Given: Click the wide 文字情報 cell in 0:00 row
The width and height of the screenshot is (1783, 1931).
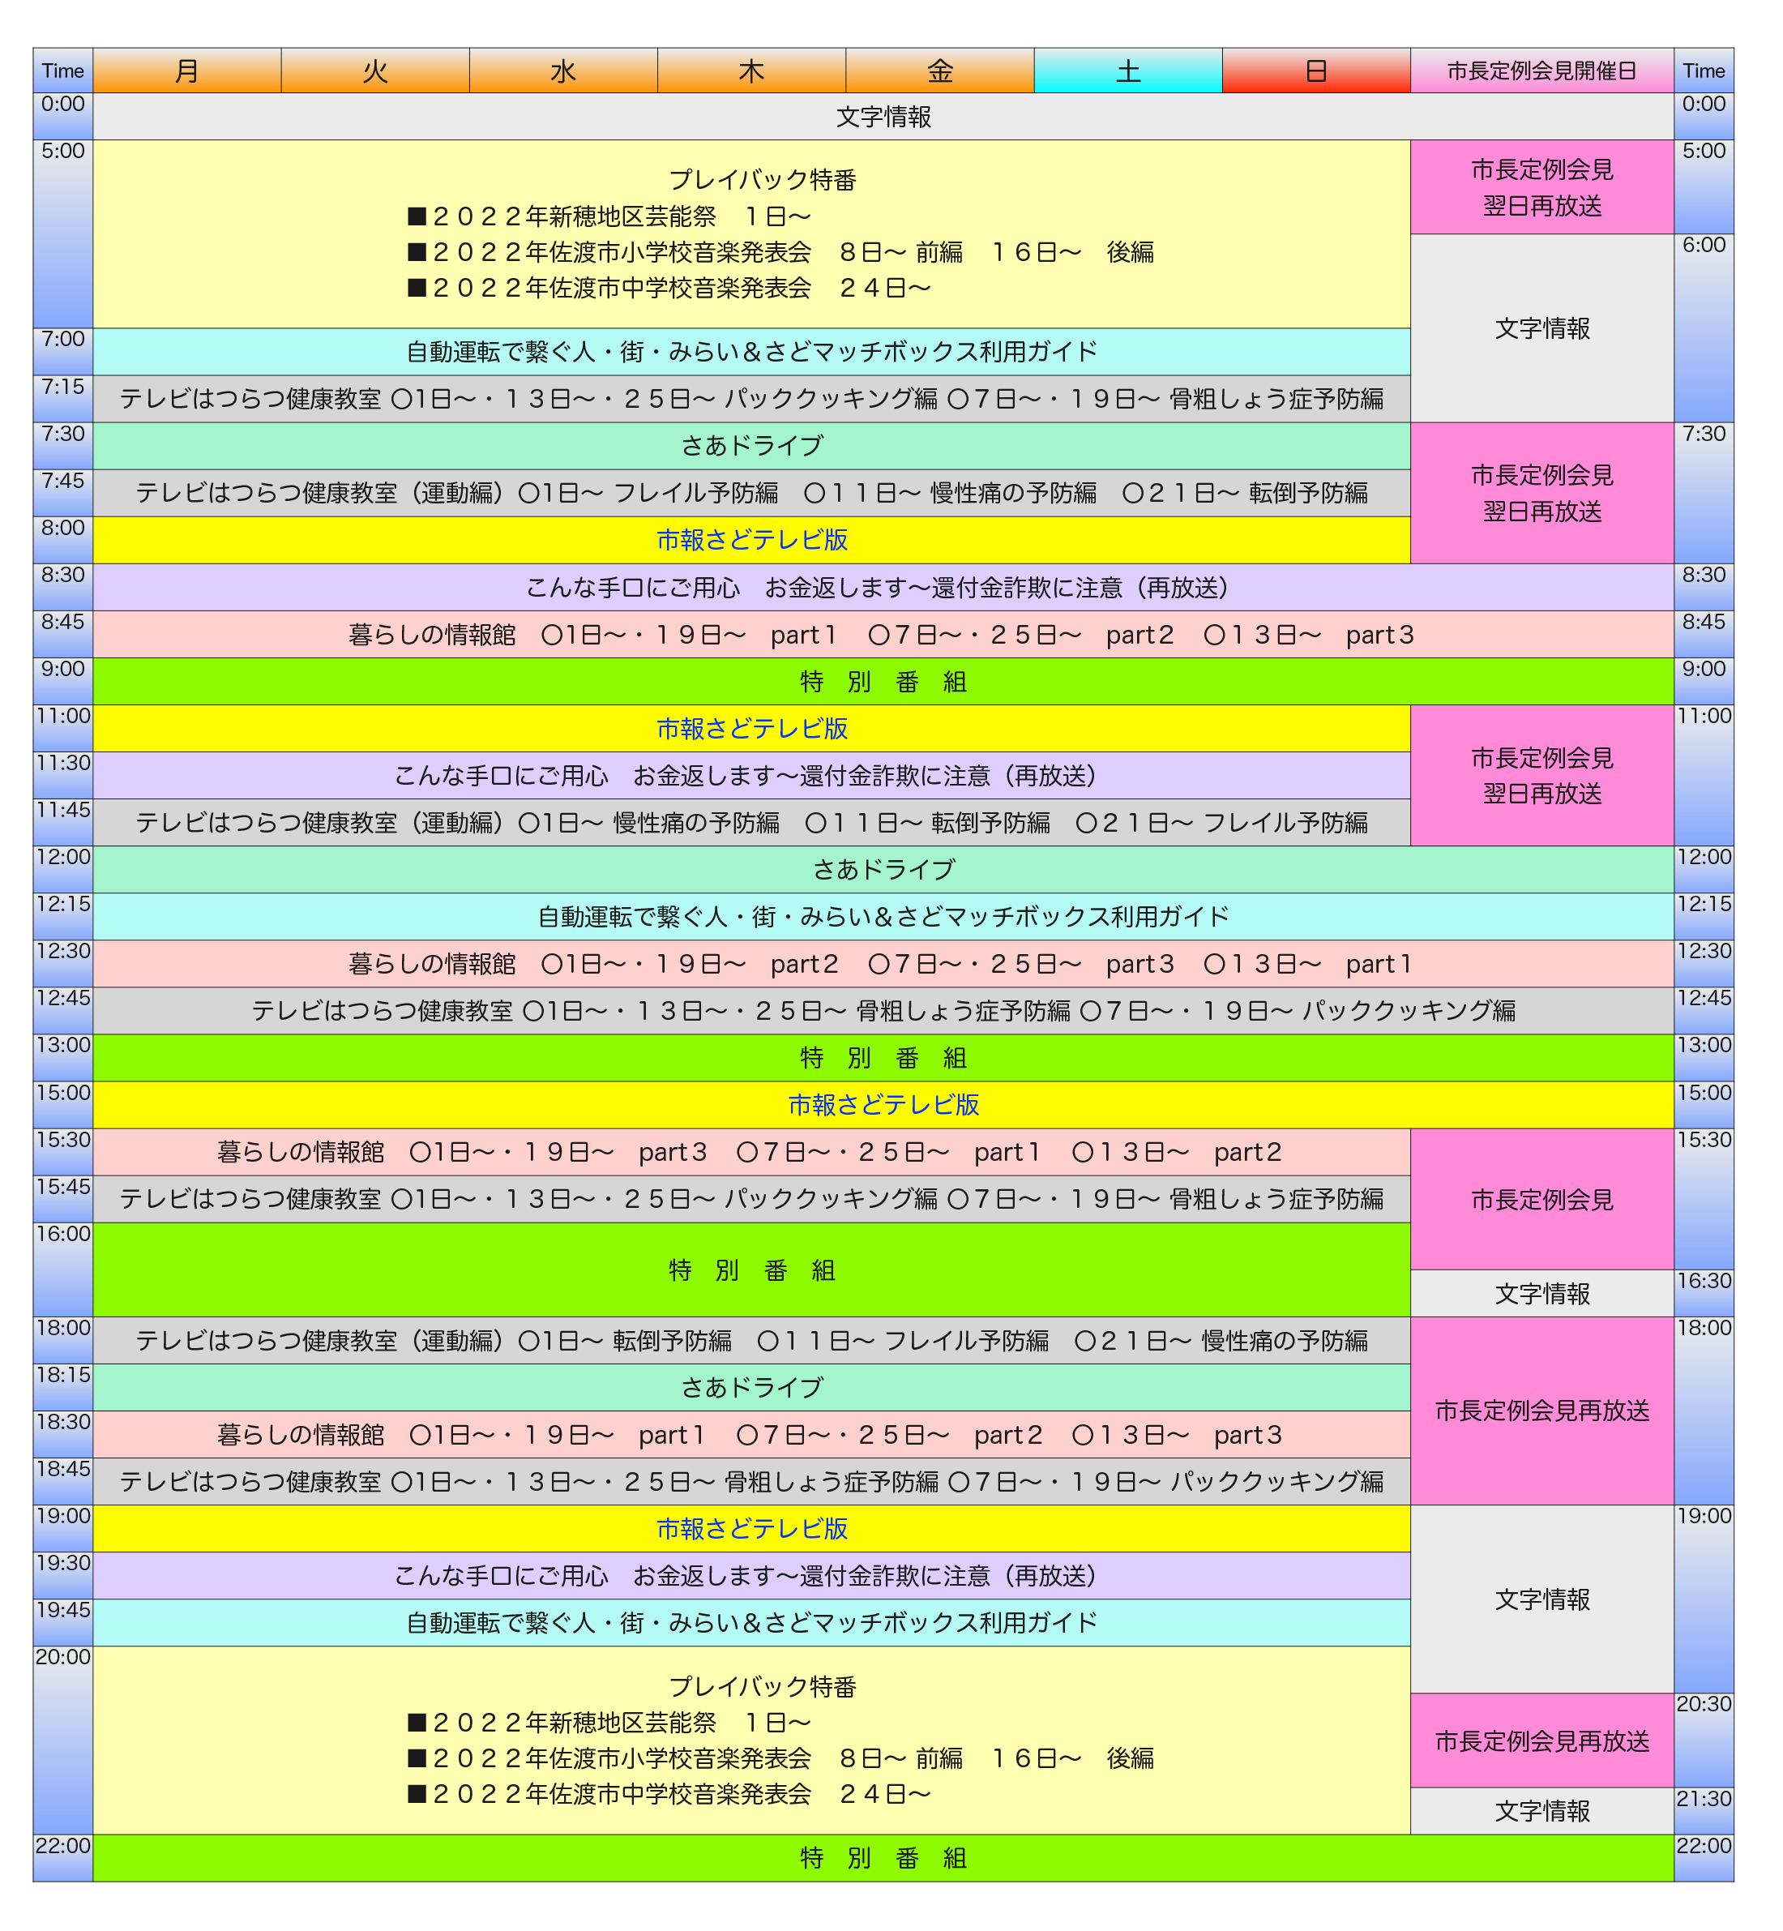Looking at the screenshot, I should tap(883, 117).
